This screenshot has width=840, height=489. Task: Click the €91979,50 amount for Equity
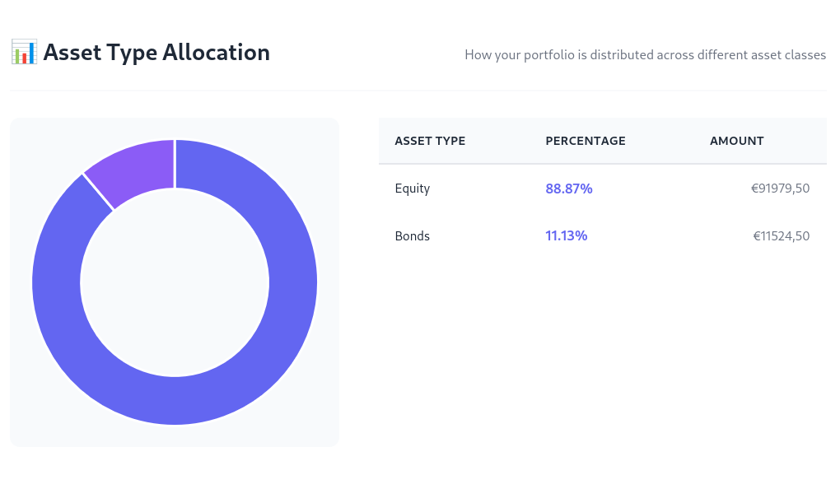click(x=779, y=189)
